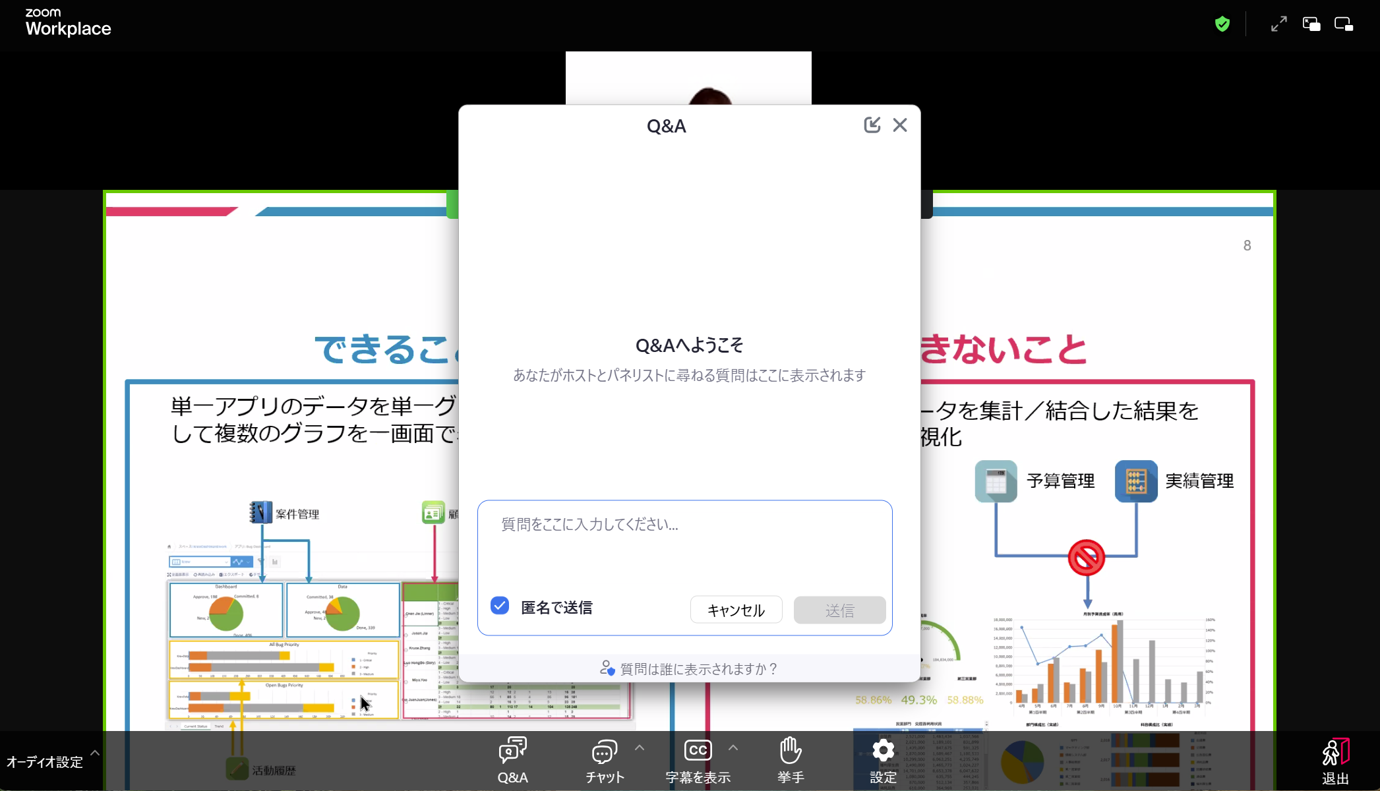This screenshot has height=791, width=1380.
Task: Expand the caption options chevron
Action: pyautogui.click(x=733, y=747)
